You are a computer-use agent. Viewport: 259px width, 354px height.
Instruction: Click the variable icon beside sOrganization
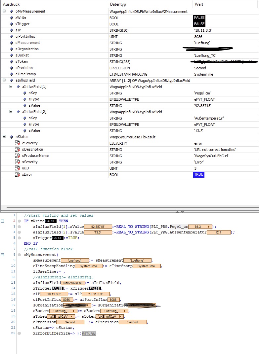(x=12, y=49)
